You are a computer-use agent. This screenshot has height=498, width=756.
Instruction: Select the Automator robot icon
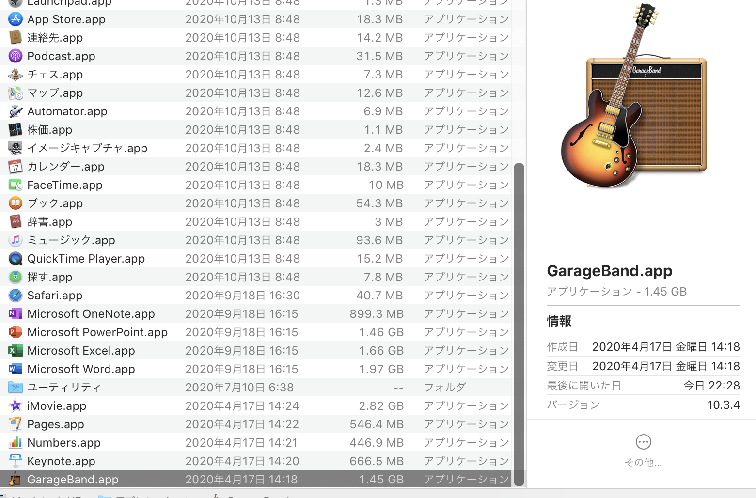click(16, 111)
